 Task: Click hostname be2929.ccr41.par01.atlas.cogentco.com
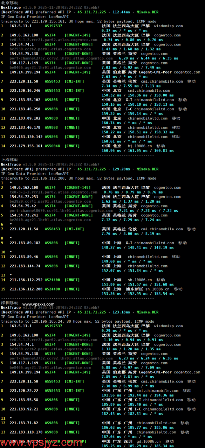50,202
